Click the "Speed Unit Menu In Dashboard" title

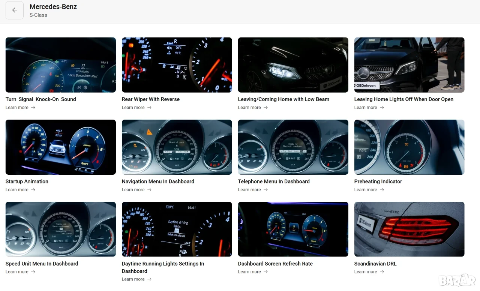(x=42, y=264)
